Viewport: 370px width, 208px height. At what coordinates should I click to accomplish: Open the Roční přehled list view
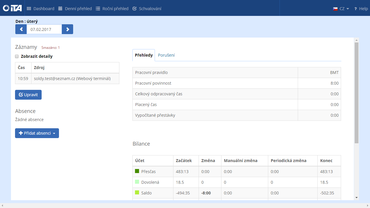112,9
